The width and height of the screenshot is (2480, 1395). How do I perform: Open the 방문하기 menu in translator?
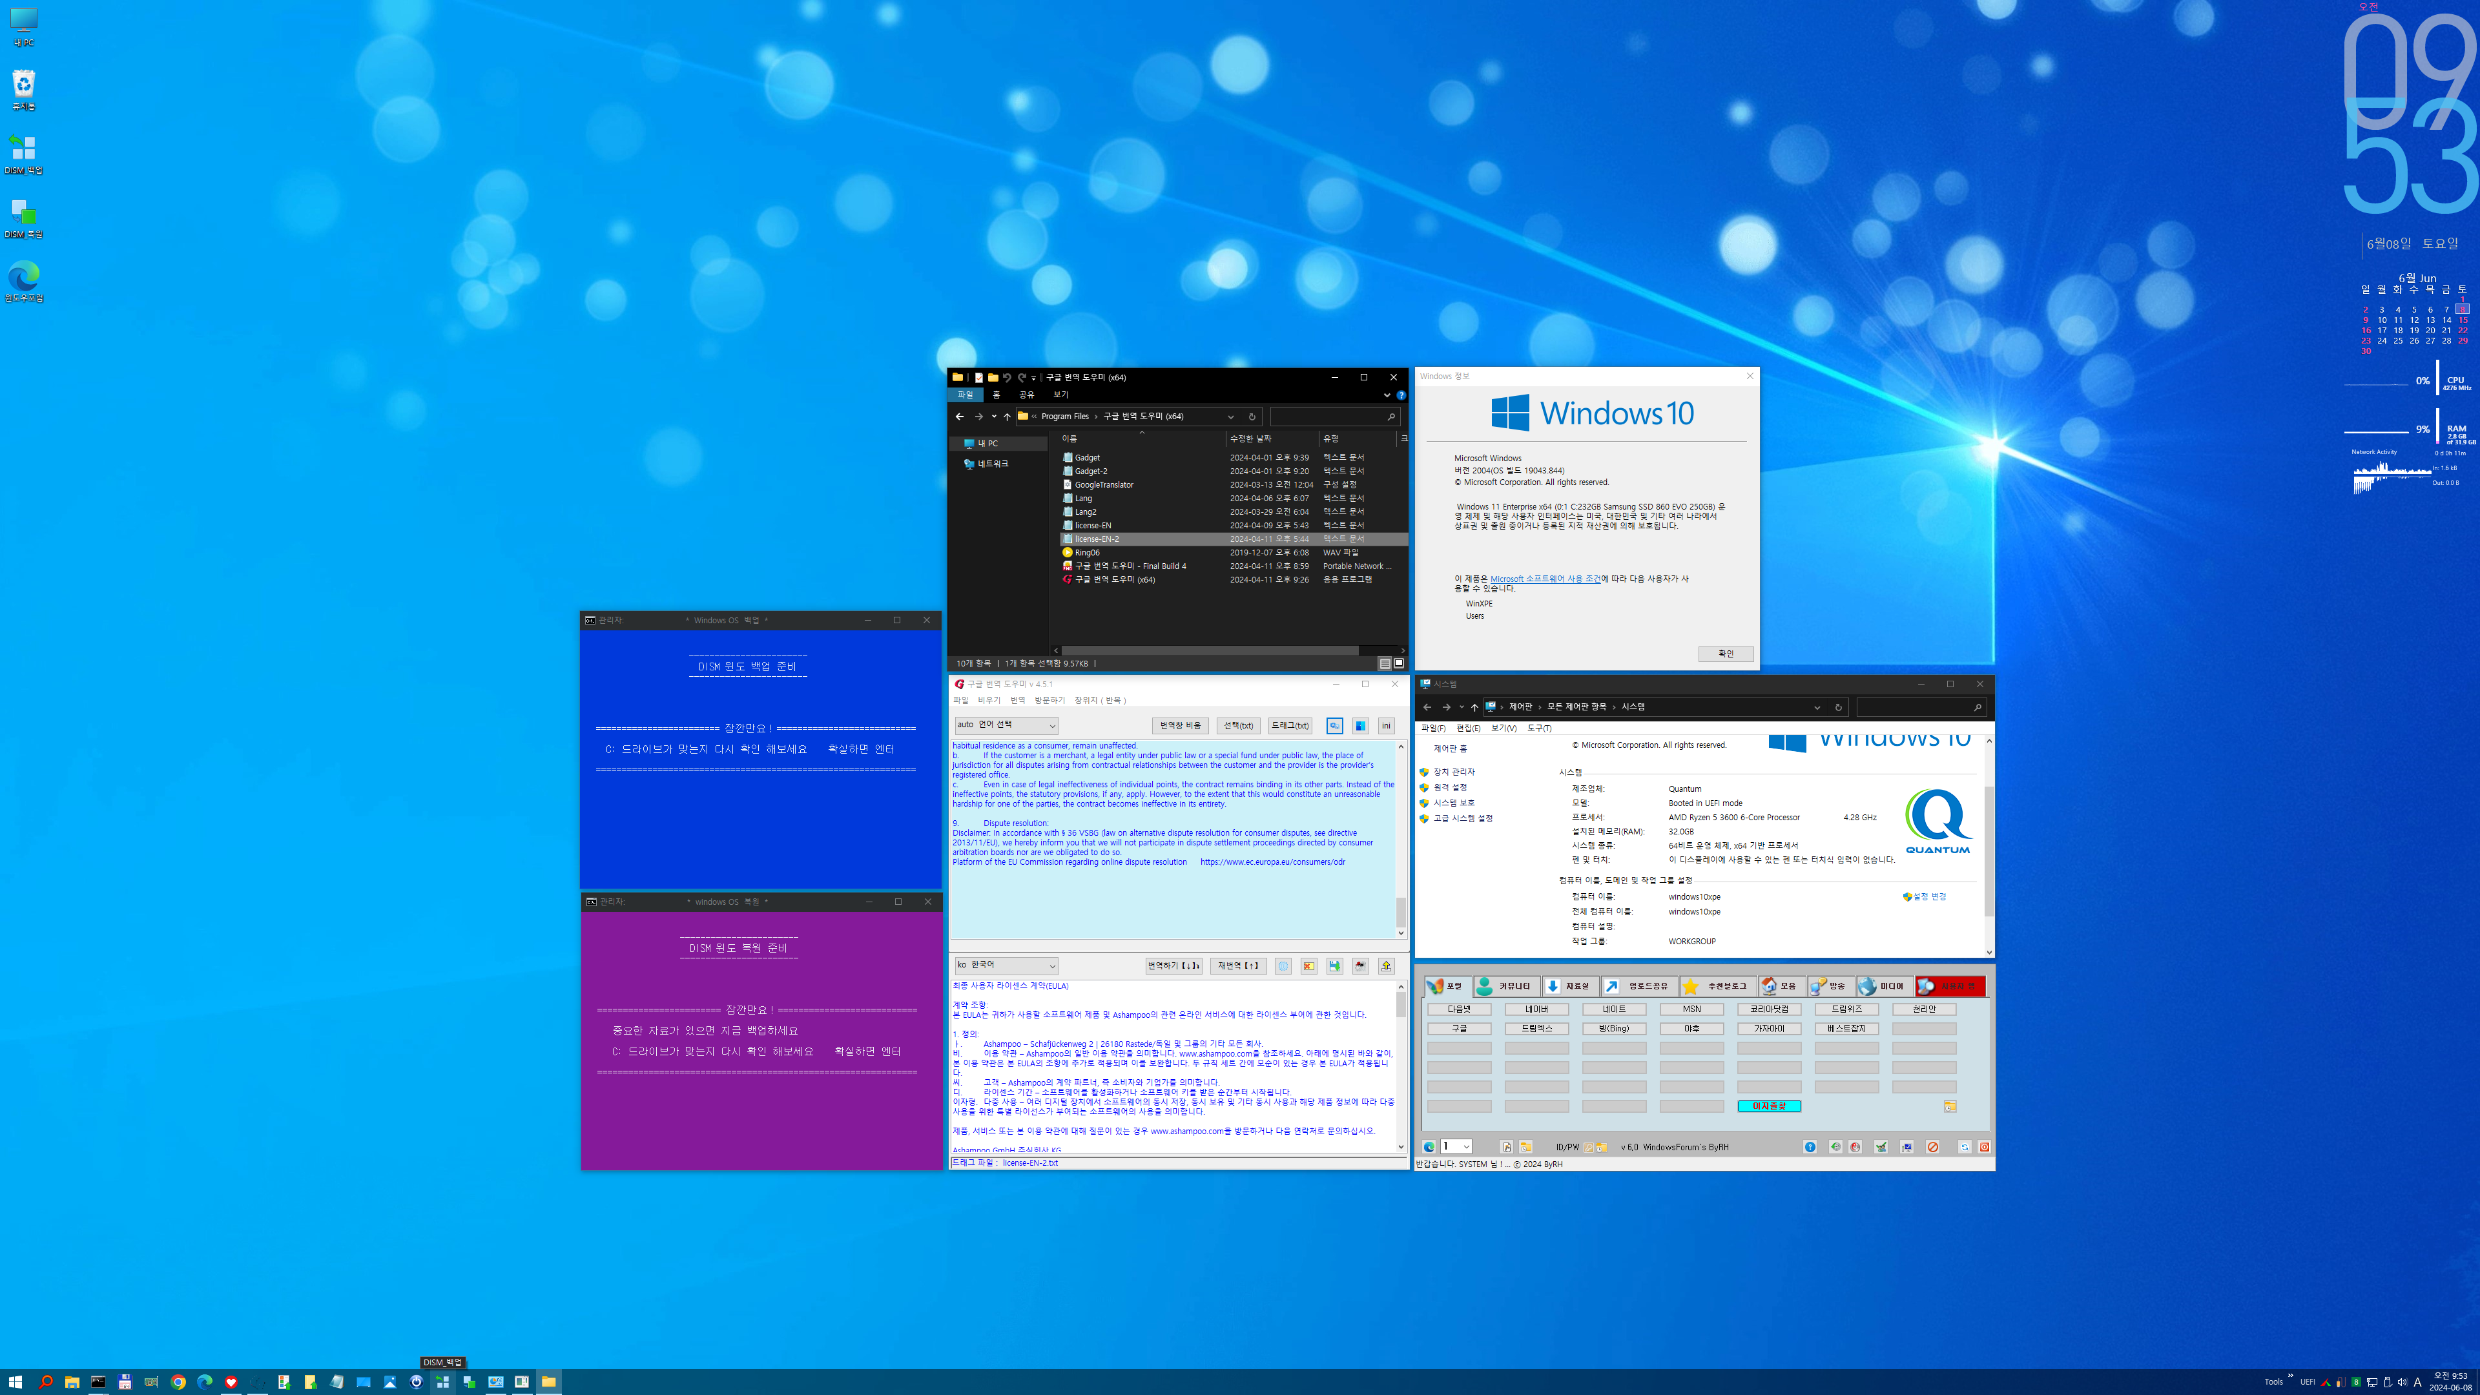pyautogui.click(x=1049, y=700)
